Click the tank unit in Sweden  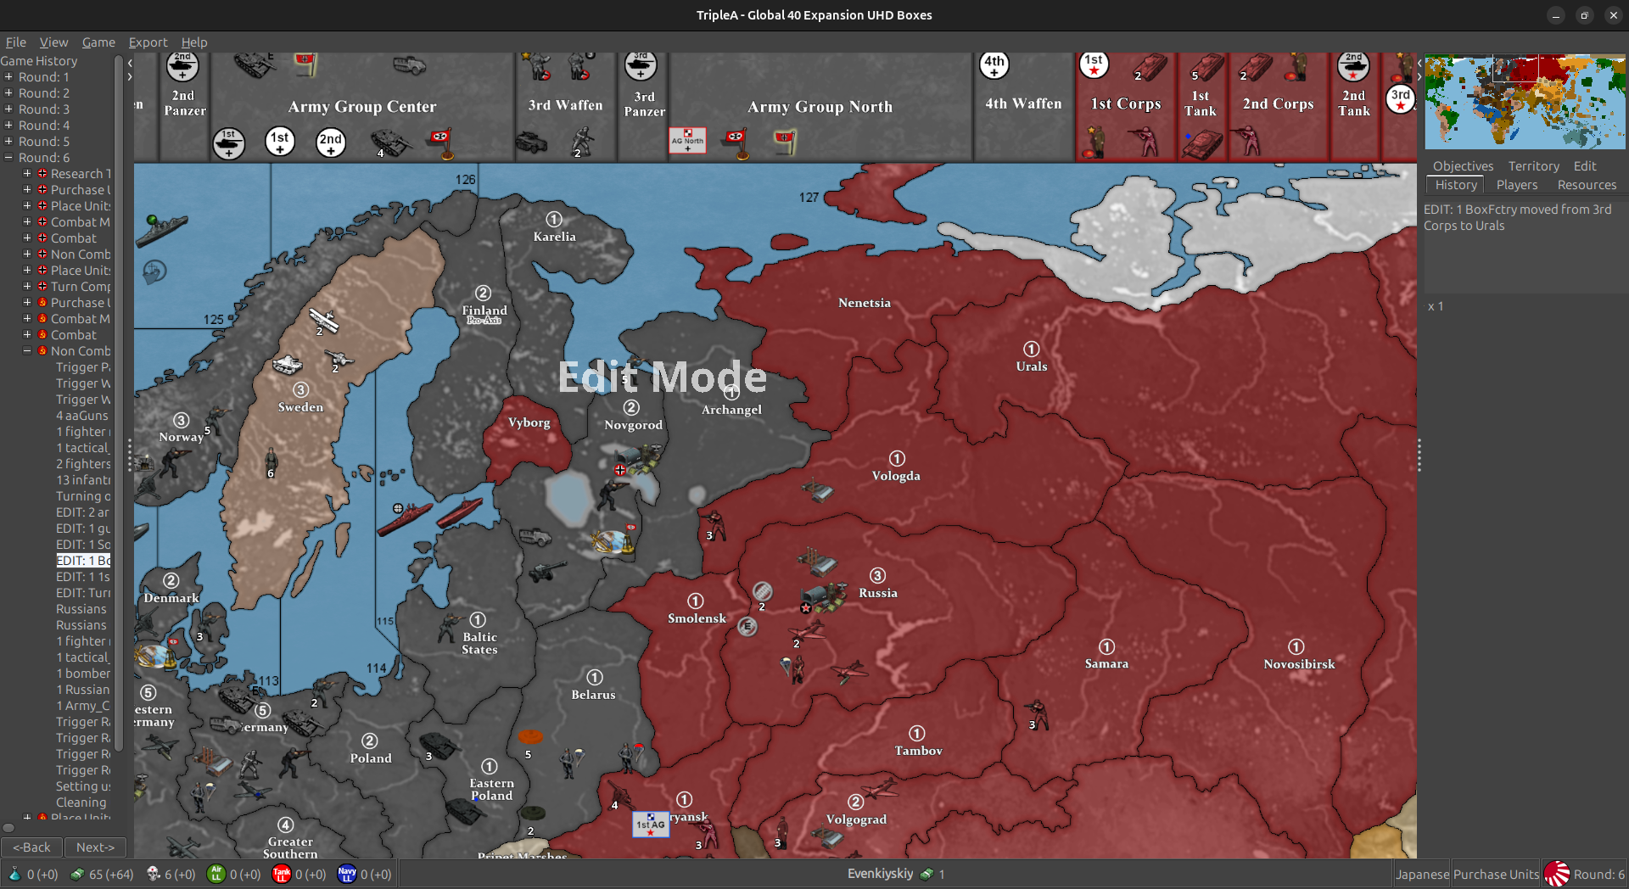tap(287, 366)
